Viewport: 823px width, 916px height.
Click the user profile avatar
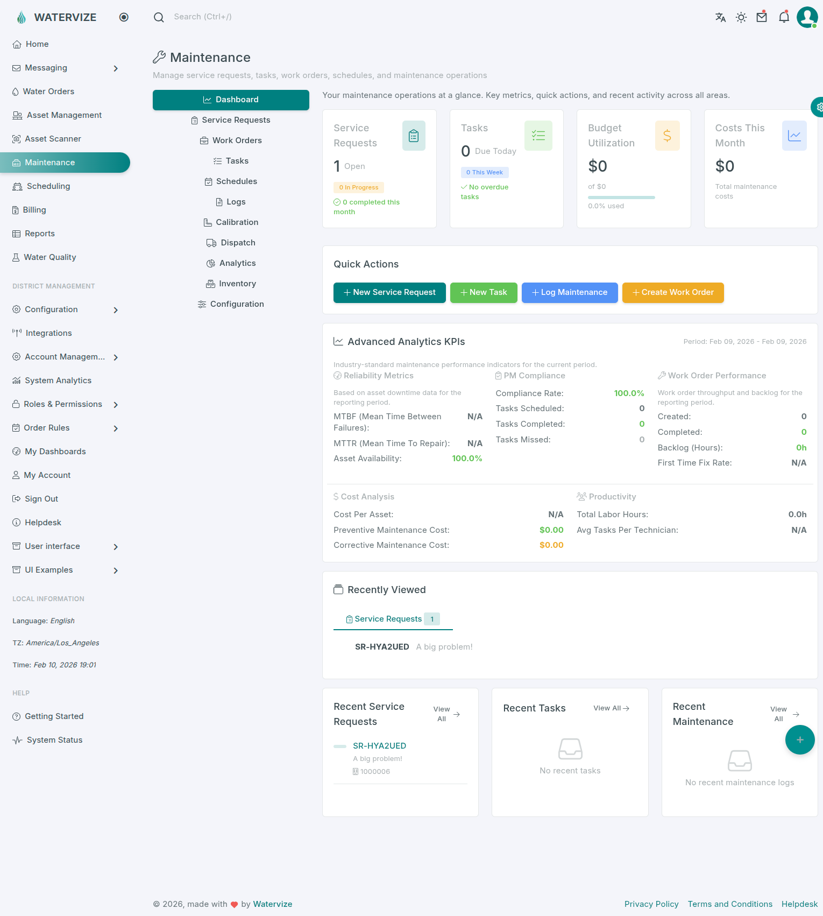click(x=807, y=17)
